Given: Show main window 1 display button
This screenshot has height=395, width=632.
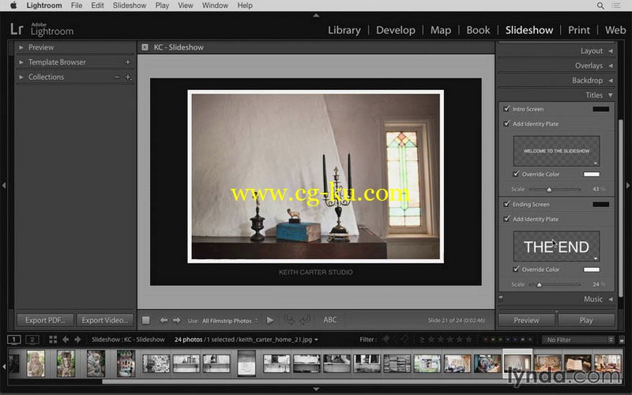Looking at the screenshot, I should (13, 340).
